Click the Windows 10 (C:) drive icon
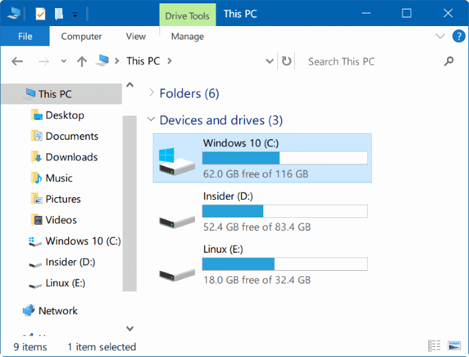The image size is (469, 357). [x=176, y=161]
